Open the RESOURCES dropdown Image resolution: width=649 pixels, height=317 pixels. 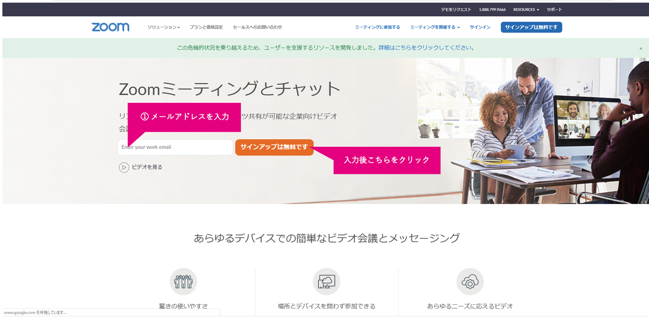526,10
